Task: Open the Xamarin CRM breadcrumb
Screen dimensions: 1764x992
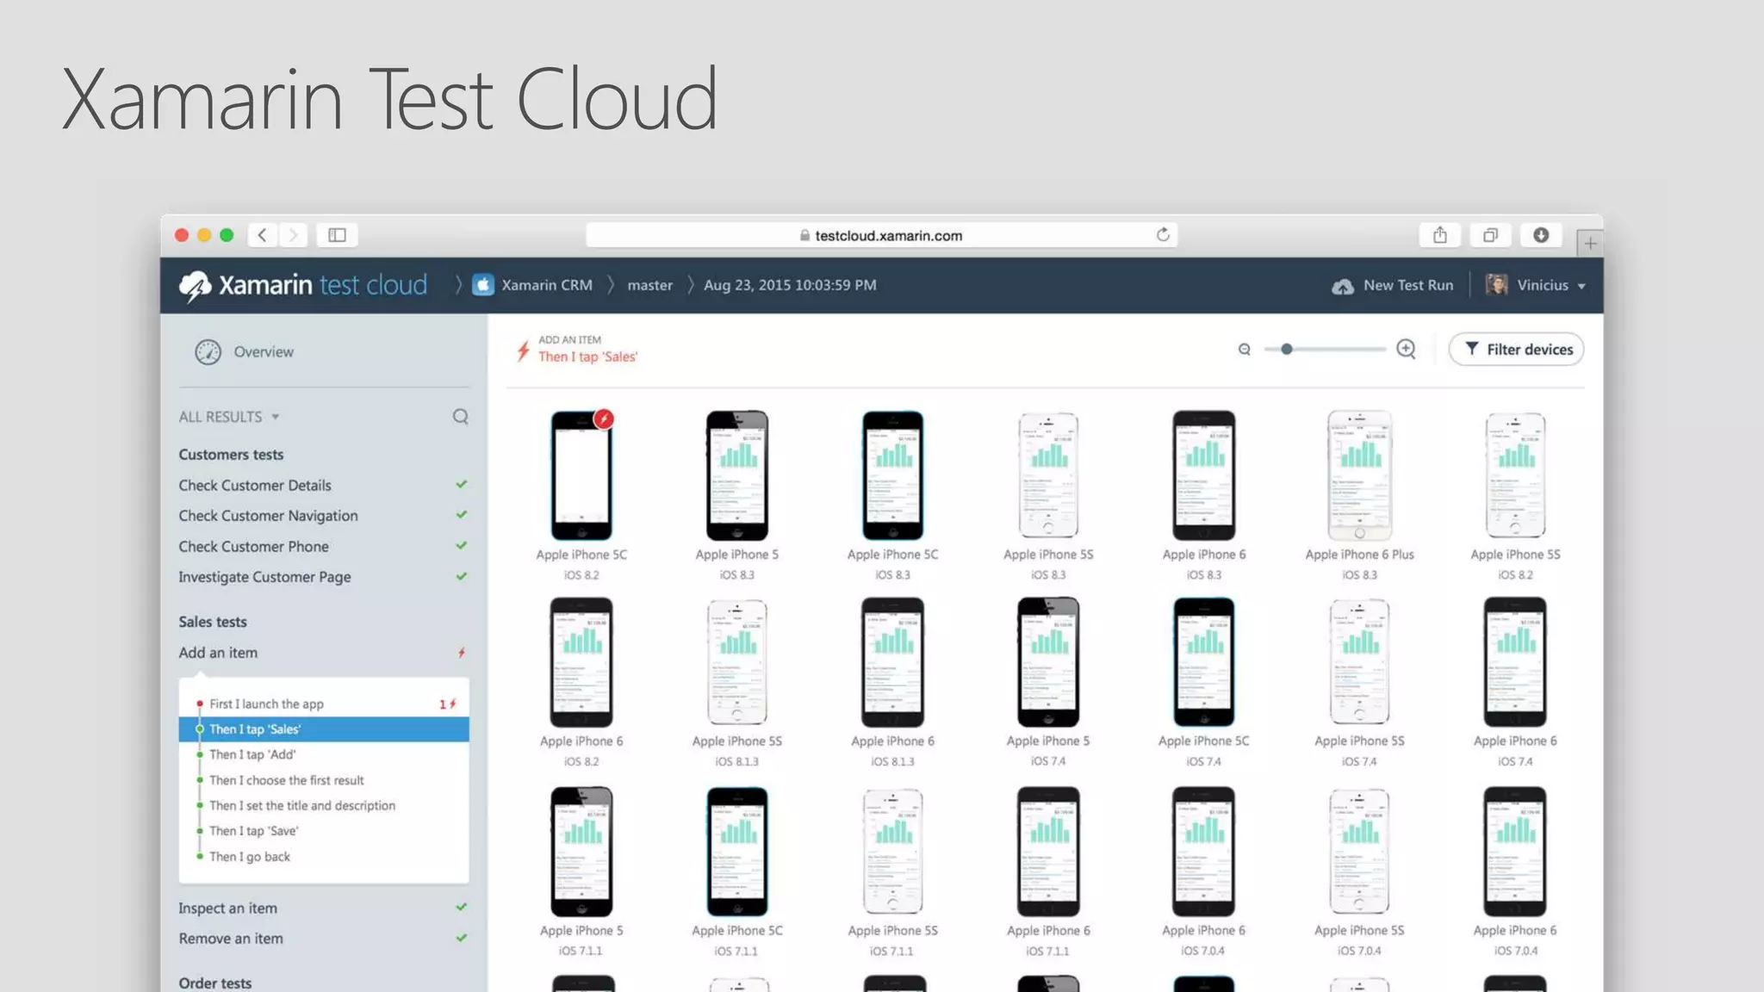Action: point(547,285)
